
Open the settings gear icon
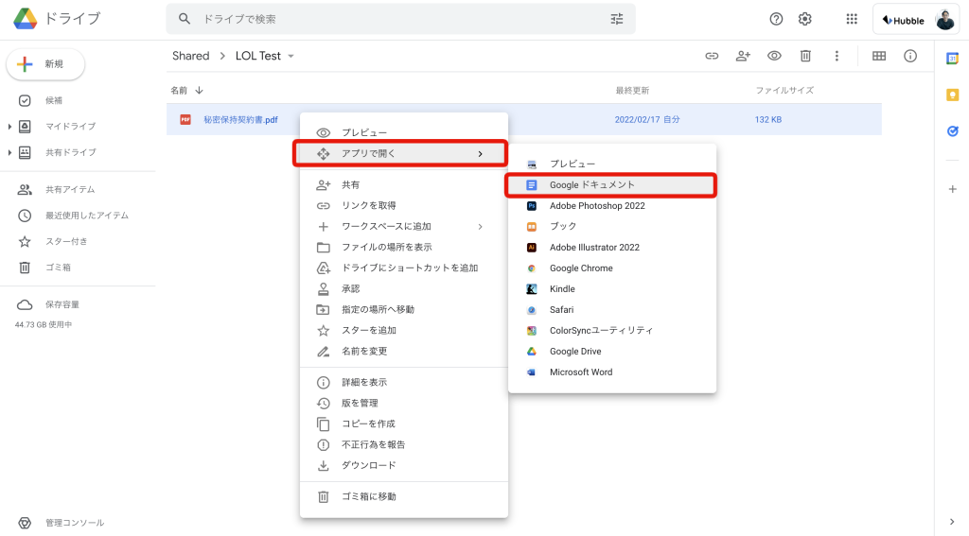pyautogui.click(x=804, y=19)
